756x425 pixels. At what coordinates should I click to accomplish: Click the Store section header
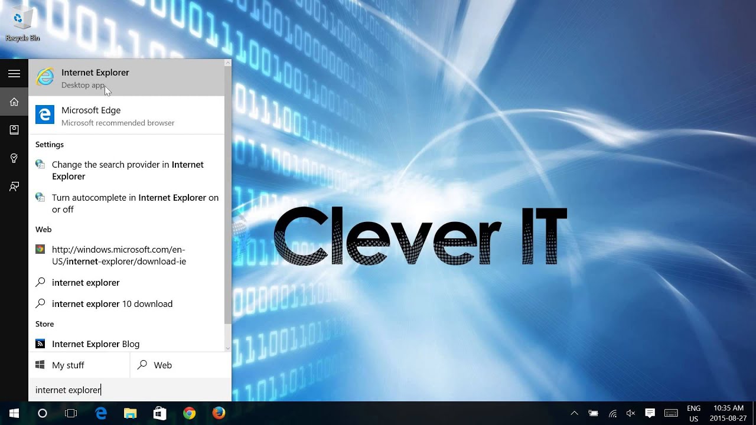(x=45, y=324)
